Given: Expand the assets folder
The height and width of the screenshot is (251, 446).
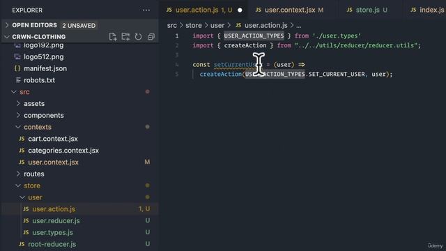Looking at the screenshot, I should click(18, 103).
